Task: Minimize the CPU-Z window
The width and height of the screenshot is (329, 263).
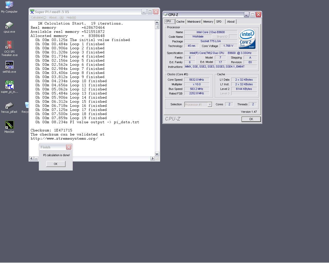Action: point(246,15)
